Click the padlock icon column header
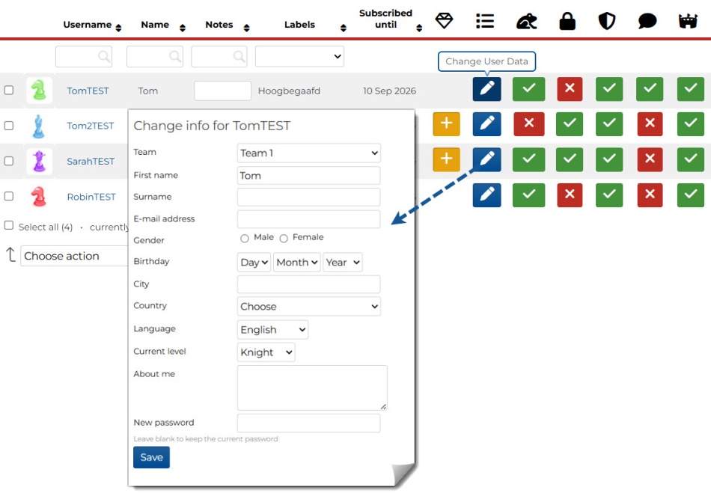This screenshot has height=496, width=711. tap(567, 21)
